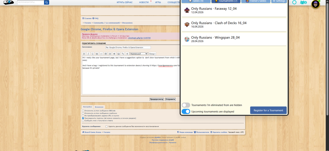
Task: Insert a numbered list from the toolbar
Action: coord(110,54)
